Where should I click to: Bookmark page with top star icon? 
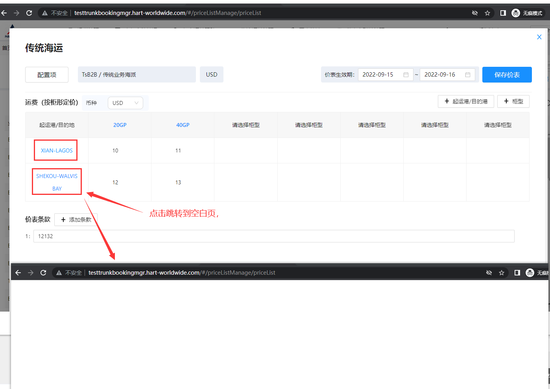click(x=487, y=13)
